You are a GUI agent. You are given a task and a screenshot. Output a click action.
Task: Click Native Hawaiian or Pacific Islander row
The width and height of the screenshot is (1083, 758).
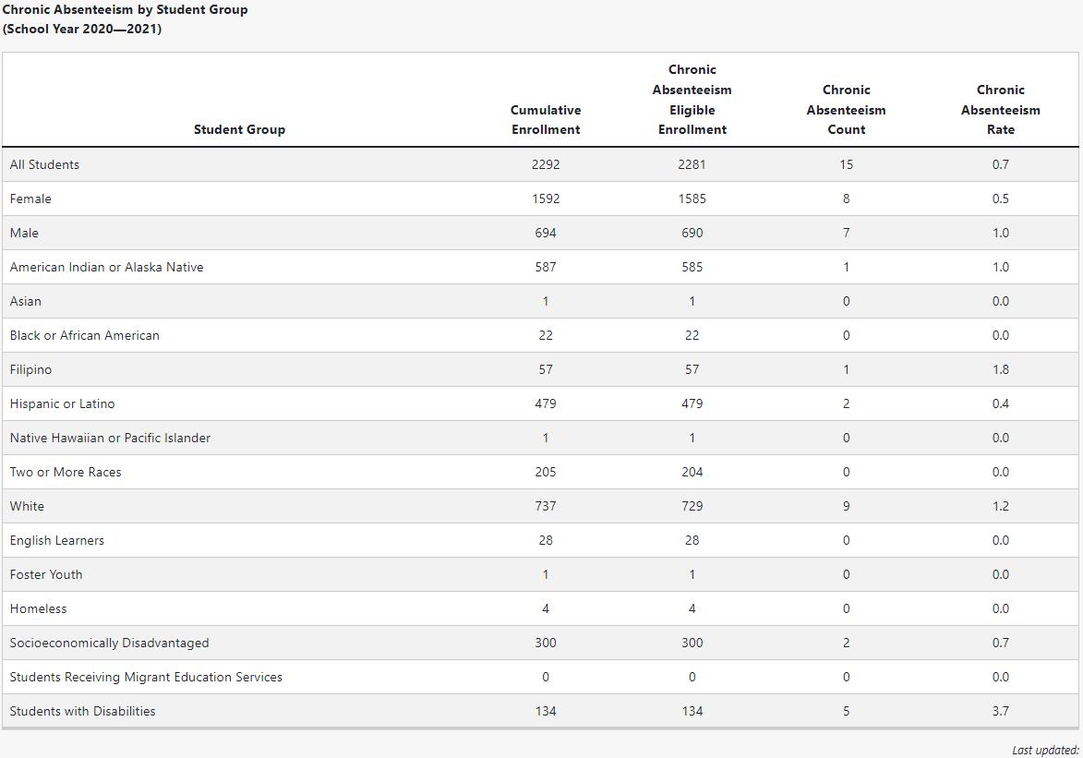click(540, 438)
